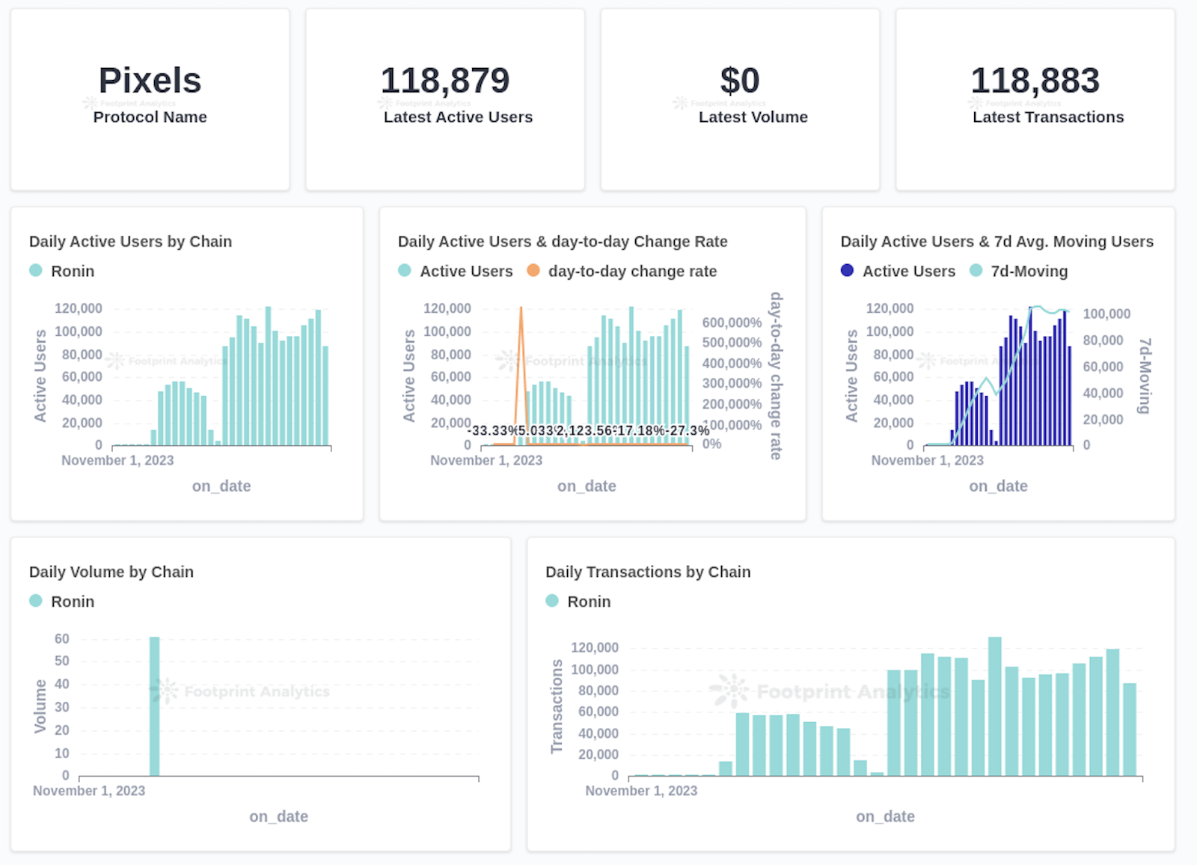Click the Pixels protocol name card
Image resolution: width=1197 pixels, height=865 pixels.
point(150,97)
